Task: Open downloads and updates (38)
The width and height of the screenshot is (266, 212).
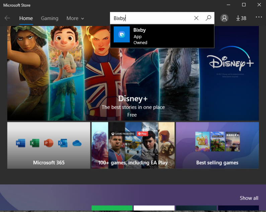Action: (241, 18)
